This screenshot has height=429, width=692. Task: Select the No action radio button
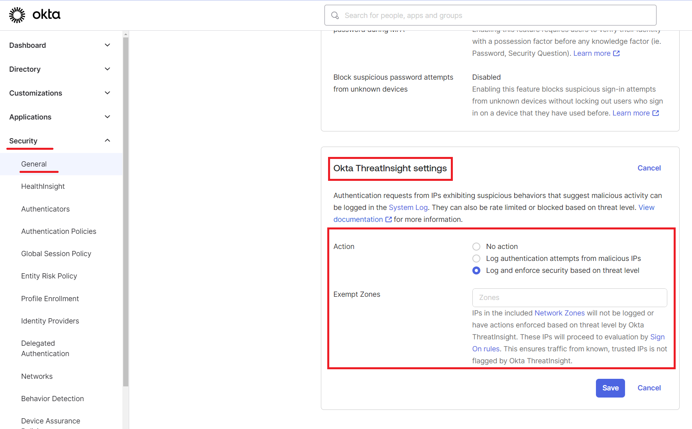476,247
